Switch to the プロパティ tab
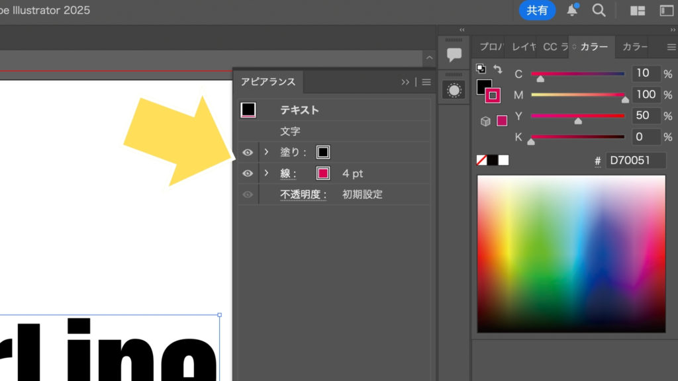 (491, 47)
